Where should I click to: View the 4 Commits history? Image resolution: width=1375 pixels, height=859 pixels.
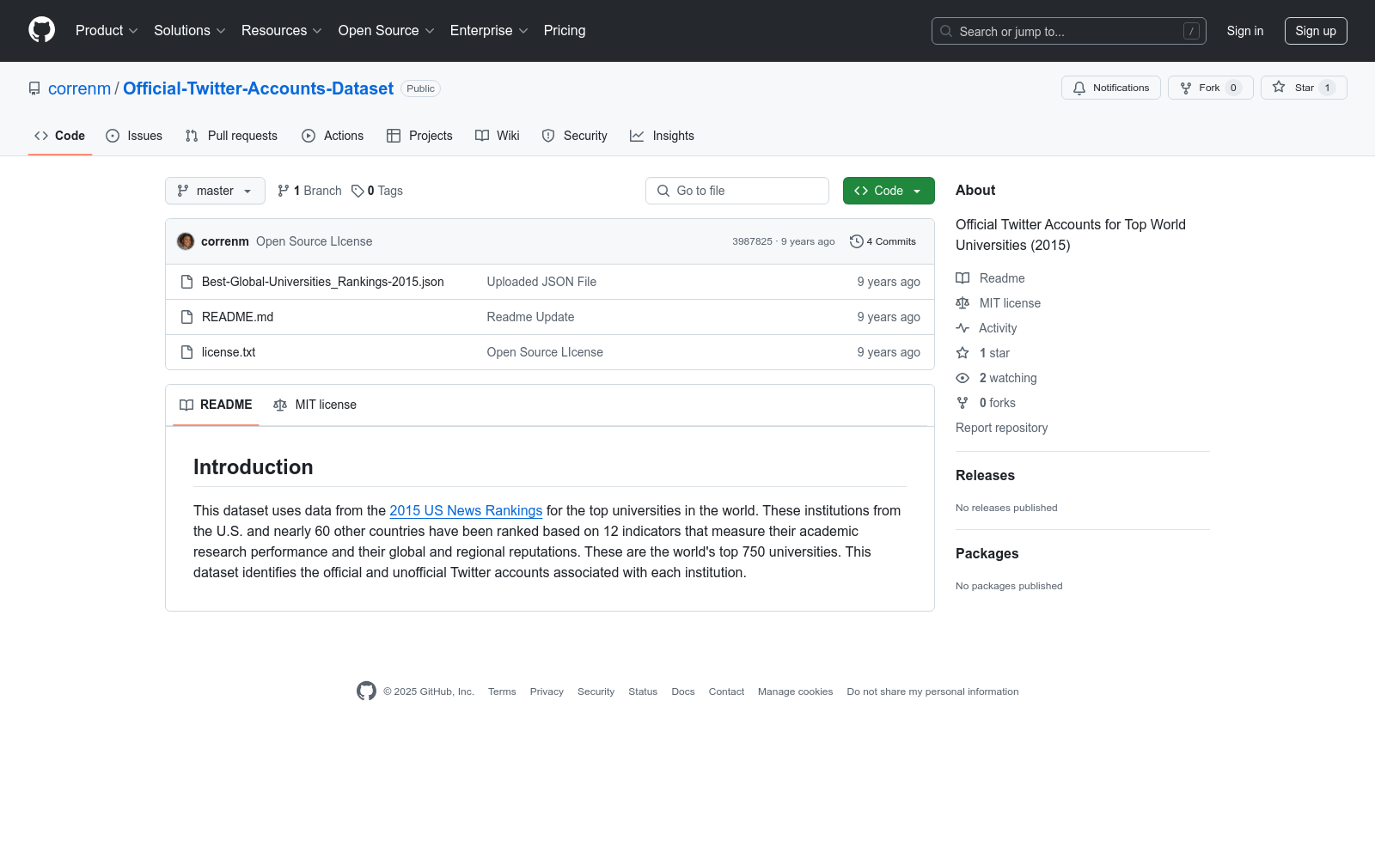pyautogui.click(x=883, y=241)
